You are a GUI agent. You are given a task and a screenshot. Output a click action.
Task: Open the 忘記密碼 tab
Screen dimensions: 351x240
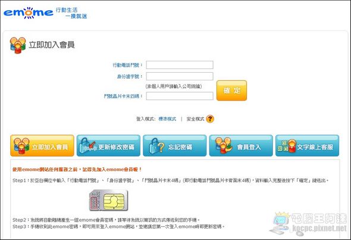(174, 146)
